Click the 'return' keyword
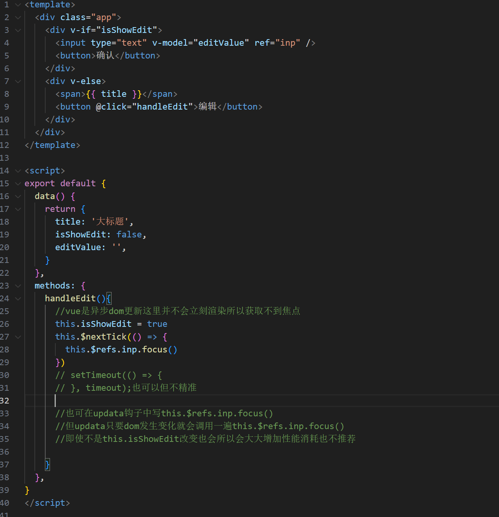 [60, 209]
